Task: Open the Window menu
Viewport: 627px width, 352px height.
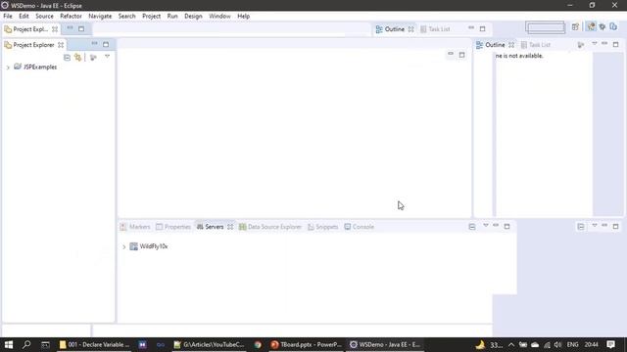Action: 219,16
